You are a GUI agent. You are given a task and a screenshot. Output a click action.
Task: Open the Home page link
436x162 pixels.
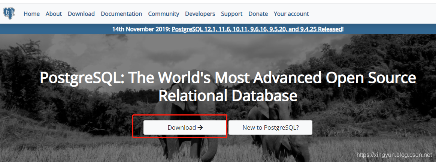(x=31, y=13)
